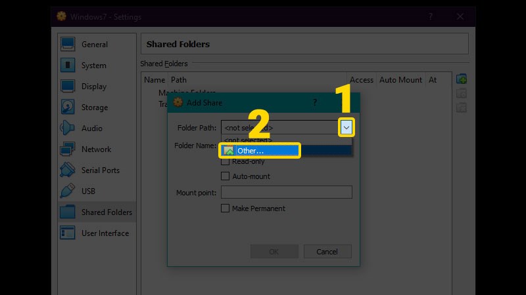Click the Settings window help question mark
The width and height of the screenshot is (526, 295).
431,17
